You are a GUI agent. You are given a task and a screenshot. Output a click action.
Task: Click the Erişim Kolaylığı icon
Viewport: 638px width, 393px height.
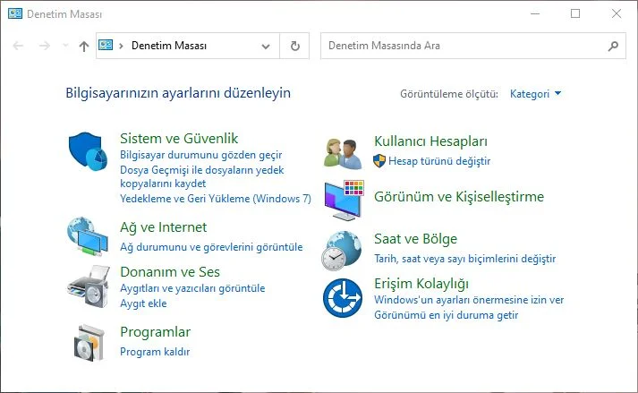(342, 297)
